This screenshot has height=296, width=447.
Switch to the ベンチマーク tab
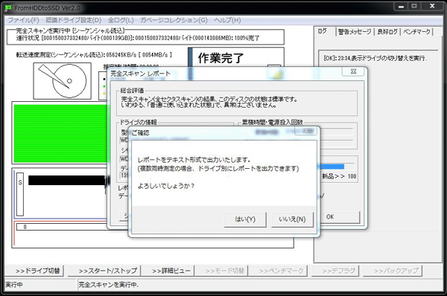[x=416, y=32]
